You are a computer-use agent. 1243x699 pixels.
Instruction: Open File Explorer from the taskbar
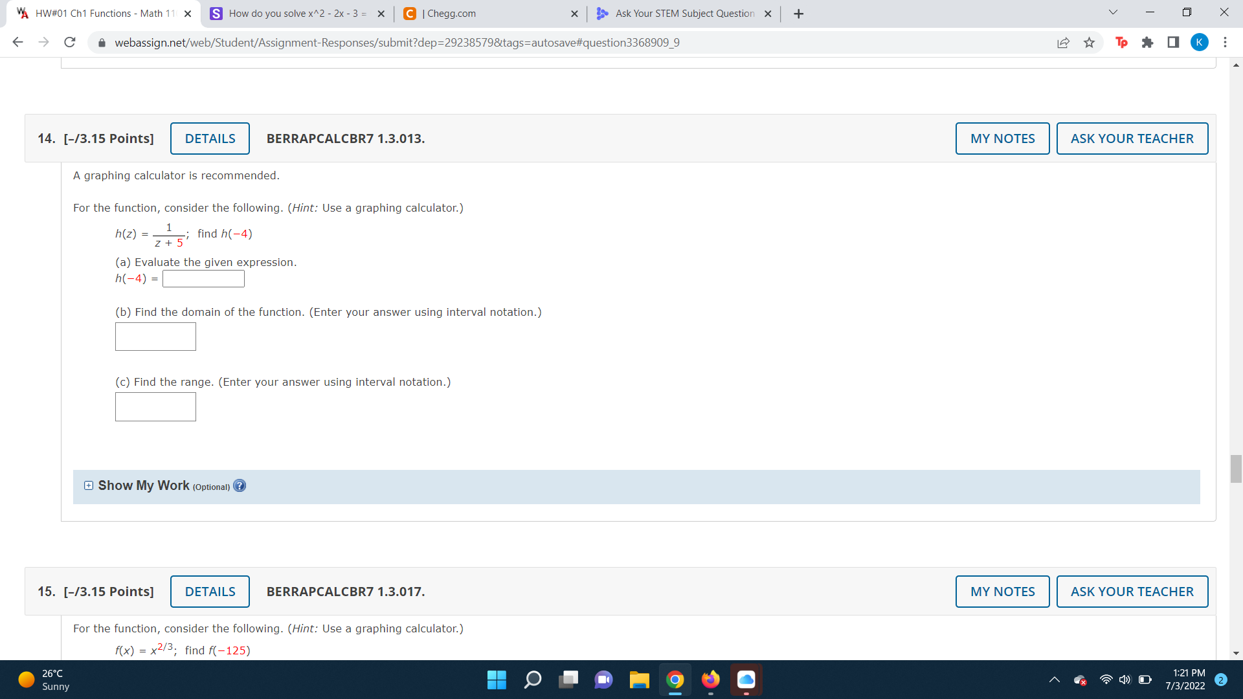[639, 680]
